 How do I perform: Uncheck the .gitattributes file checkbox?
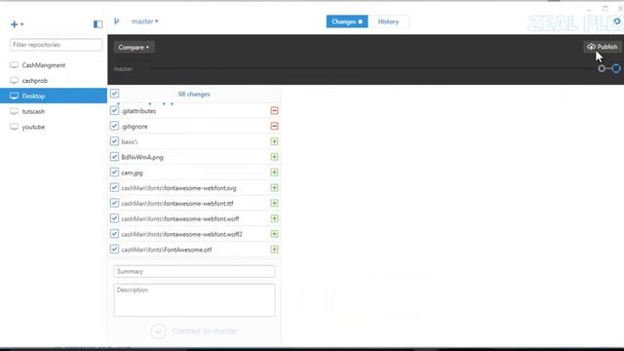point(115,110)
